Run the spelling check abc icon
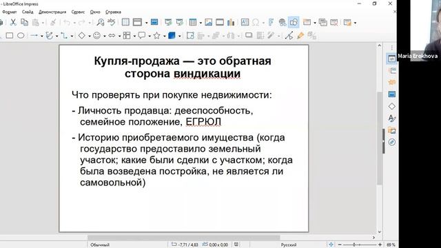 click(x=112, y=22)
